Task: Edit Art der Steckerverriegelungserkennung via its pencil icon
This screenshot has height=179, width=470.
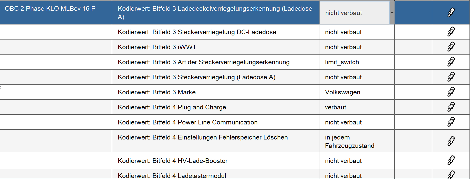Action: (x=451, y=62)
